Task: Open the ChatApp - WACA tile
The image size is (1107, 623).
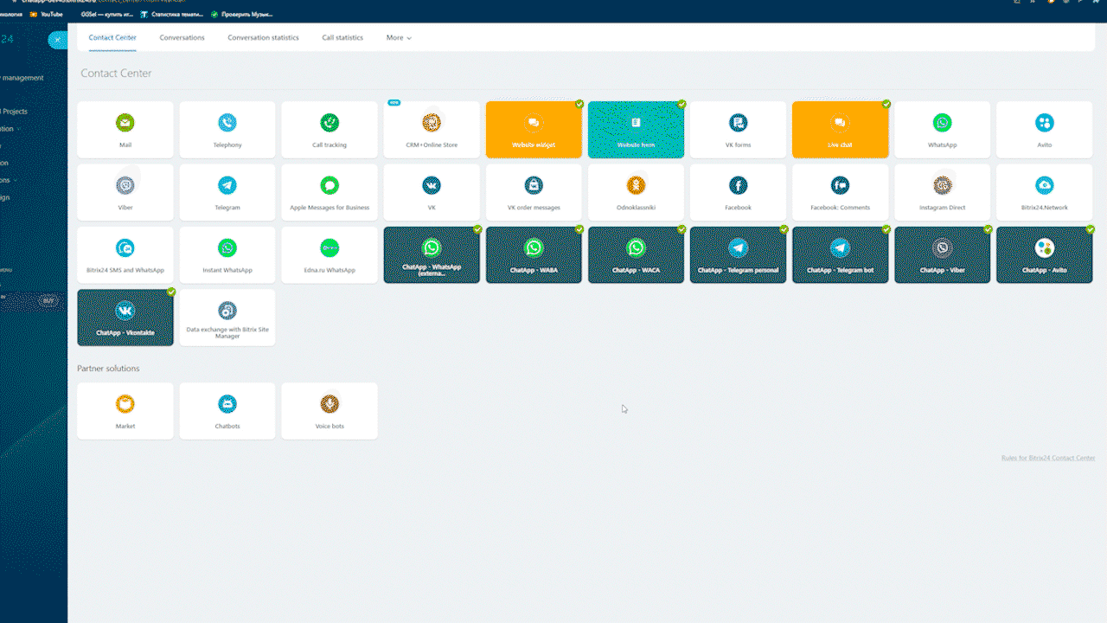Action: pyautogui.click(x=636, y=254)
